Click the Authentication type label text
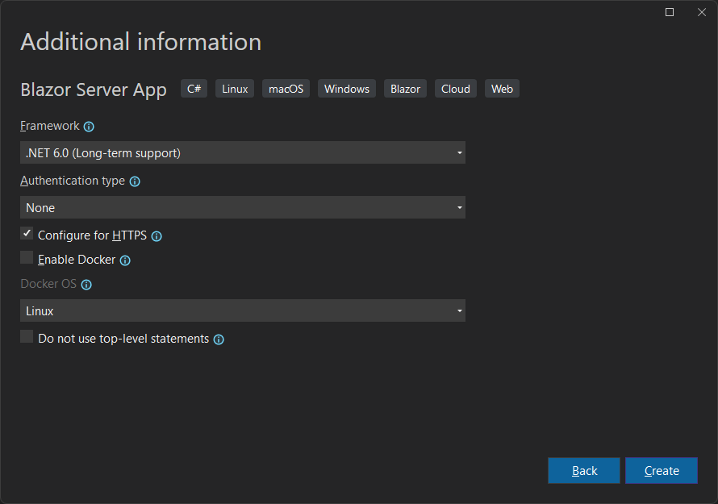 [x=73, y=181]
